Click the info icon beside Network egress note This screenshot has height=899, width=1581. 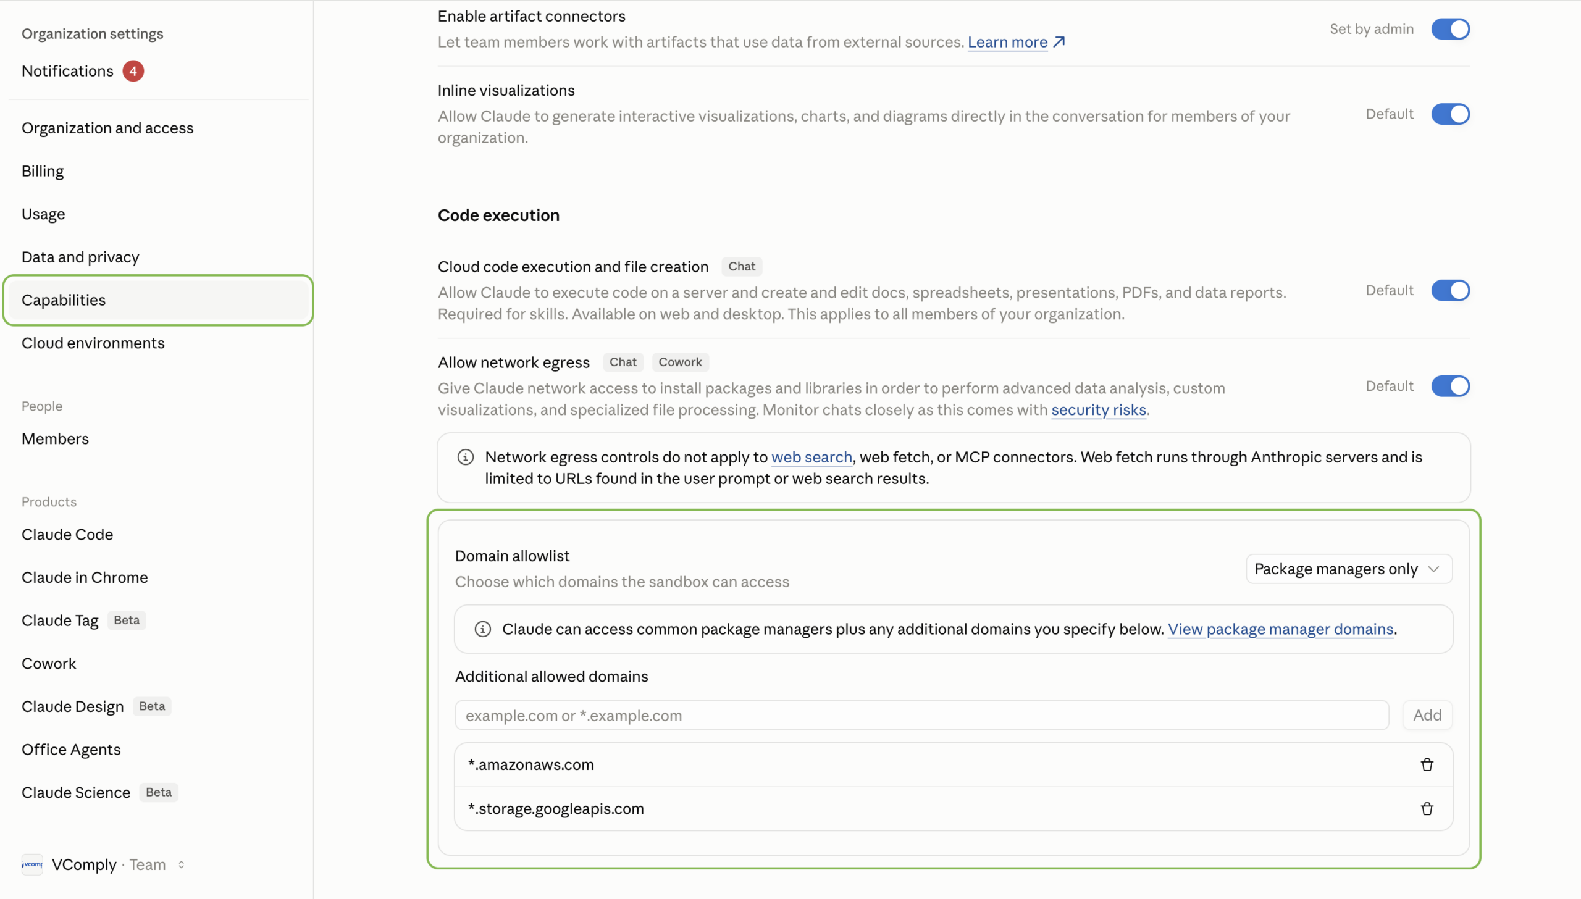click(x=465, y=457)
